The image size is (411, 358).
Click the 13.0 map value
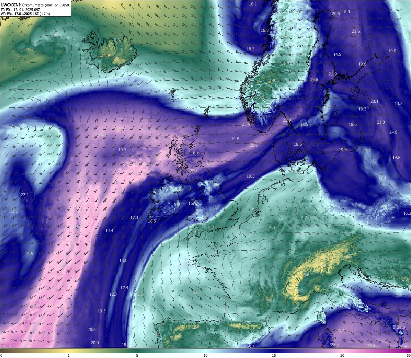pyautogui.click(x=123, y=260)
